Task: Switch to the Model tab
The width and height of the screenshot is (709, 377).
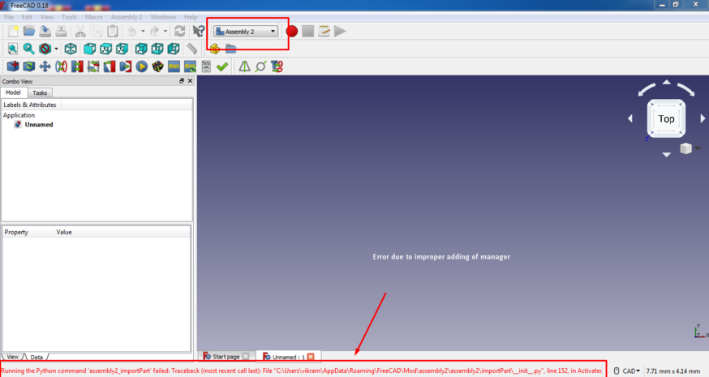Action: 13,92
